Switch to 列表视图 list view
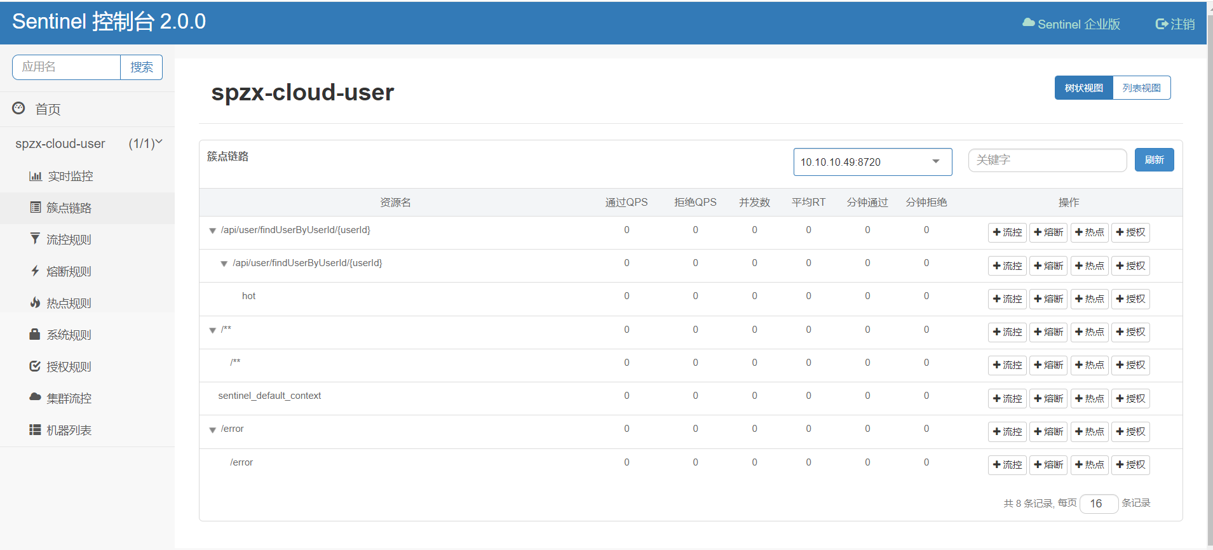The width and height of the screenshot is (1213, 550). pos(1141,88)
